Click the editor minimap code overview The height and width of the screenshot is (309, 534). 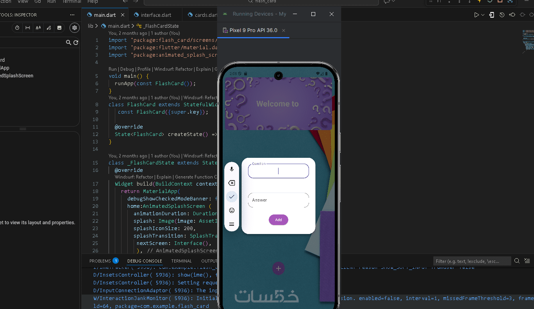527,41
